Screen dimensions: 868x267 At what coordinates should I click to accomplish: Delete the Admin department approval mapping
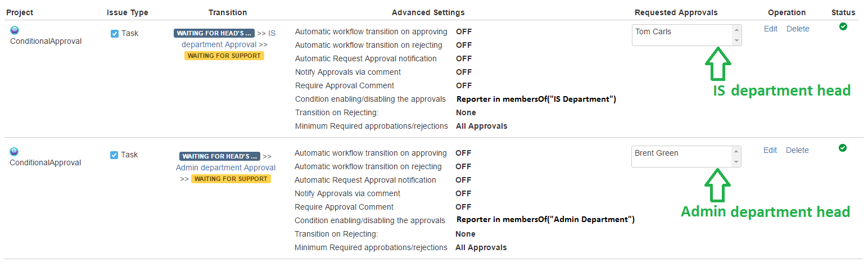point(797,150)
